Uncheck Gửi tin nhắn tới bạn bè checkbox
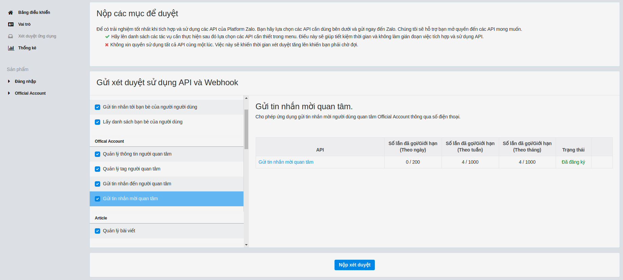This screenshot has height=280, width=623. pos(98,107)
